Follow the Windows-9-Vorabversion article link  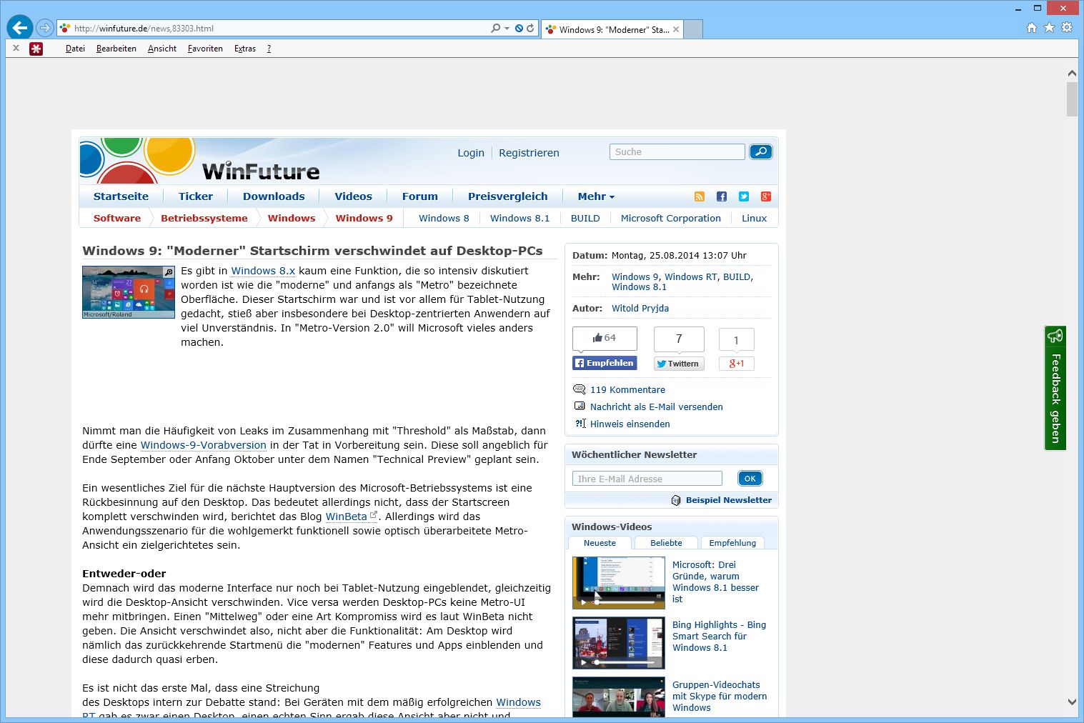click(x=203, y=445)
